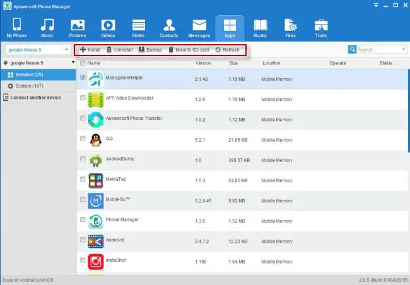This screenshot has height=285, width=410.
Task: Switch to the Apps tab
Action: (230, 28)
